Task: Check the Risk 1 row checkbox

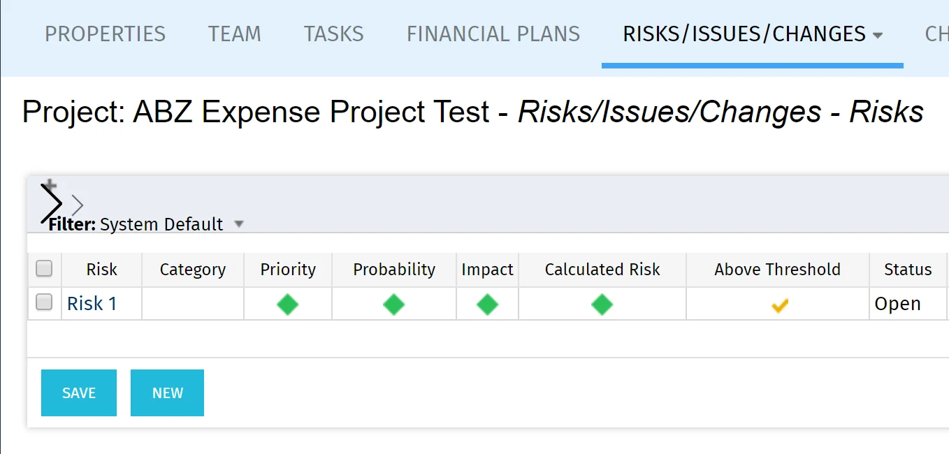Action: pyautogui.click(x=44, y=302)
